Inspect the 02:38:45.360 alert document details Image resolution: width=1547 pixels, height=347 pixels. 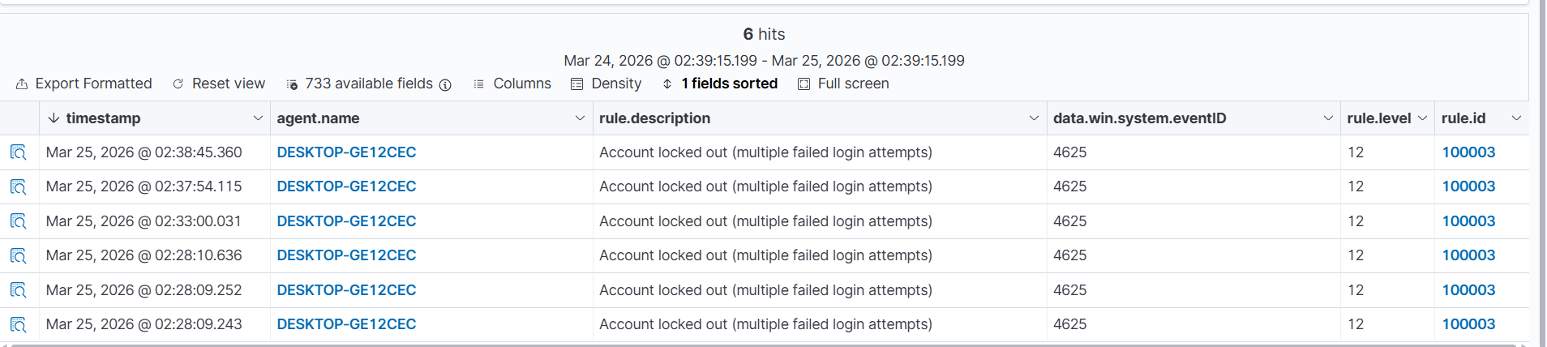point(19,152)
